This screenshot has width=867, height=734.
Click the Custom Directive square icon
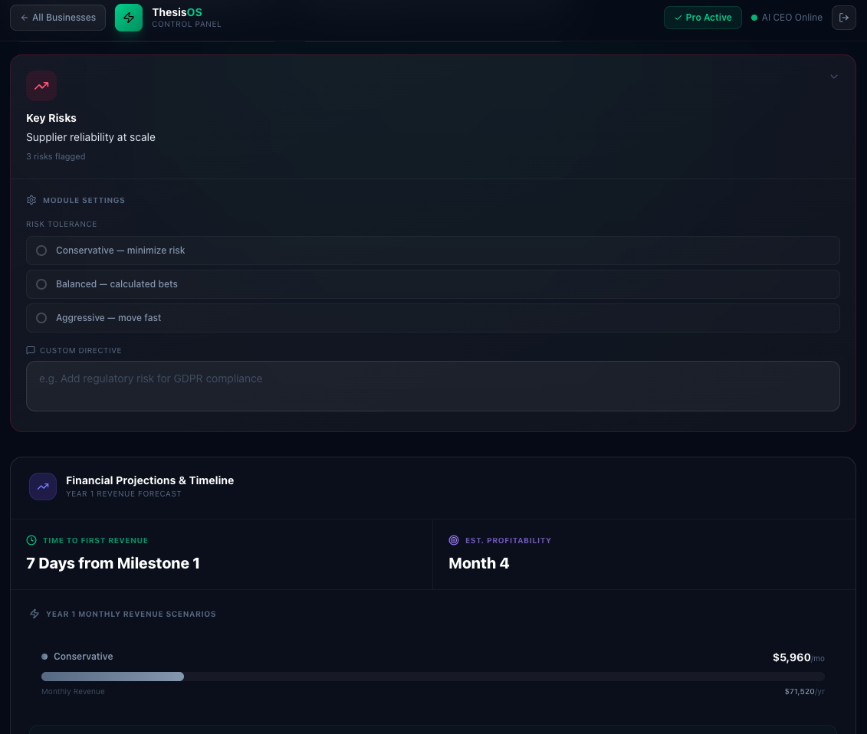(31, 350)
